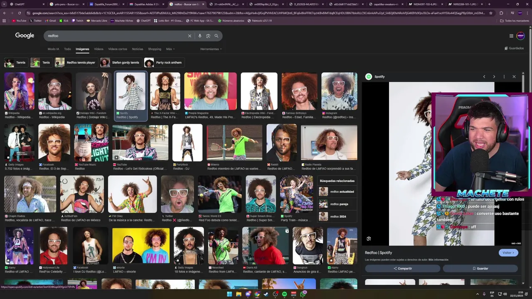Open WhatsApp from the taskbar
The height and width of the screenshot is (299, 532).
click(303, 294)
